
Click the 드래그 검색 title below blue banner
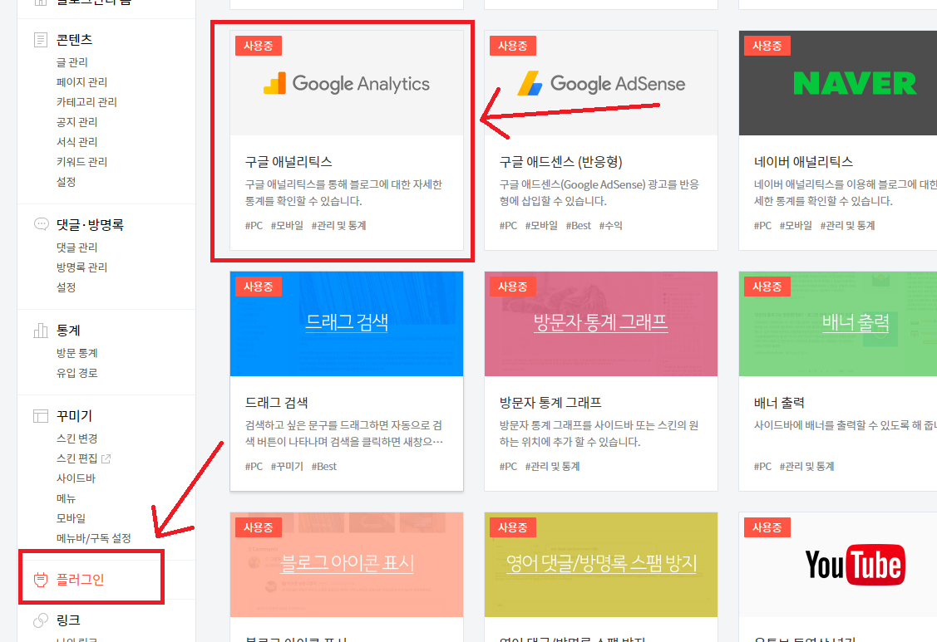276,403
